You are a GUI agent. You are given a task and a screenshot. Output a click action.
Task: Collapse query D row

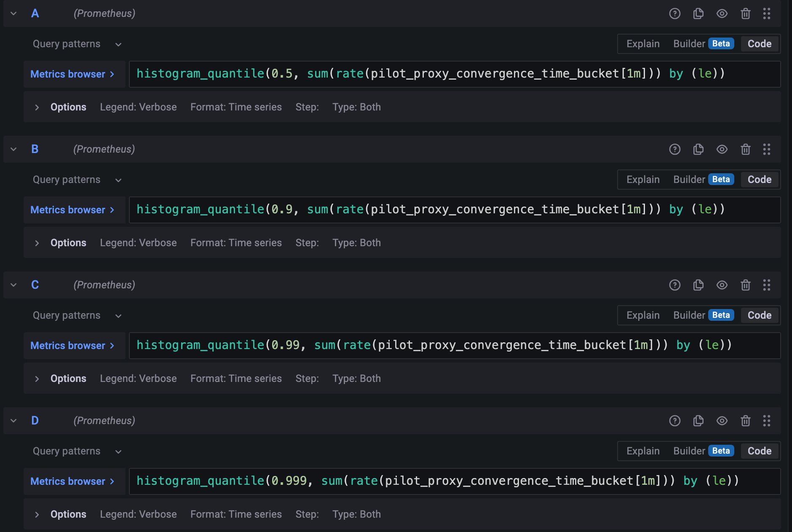pos(13,421)
